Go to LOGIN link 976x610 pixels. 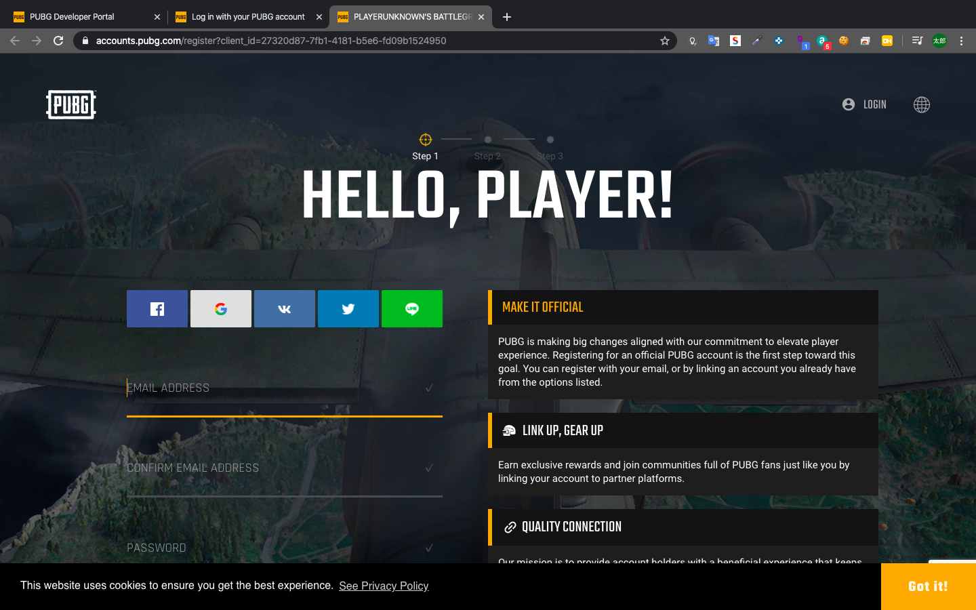click(x=864, y=104)
